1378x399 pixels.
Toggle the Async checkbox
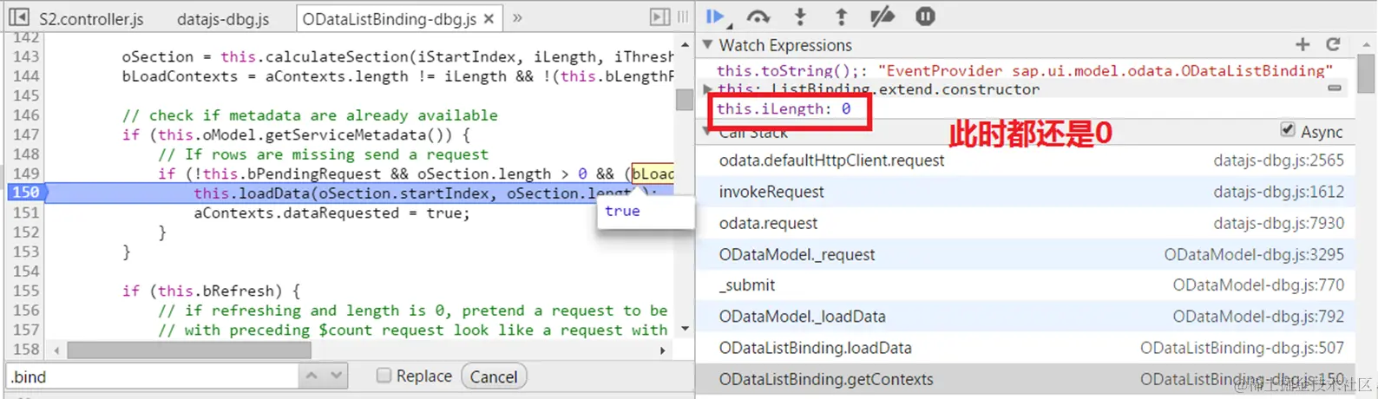(1288, 130)
